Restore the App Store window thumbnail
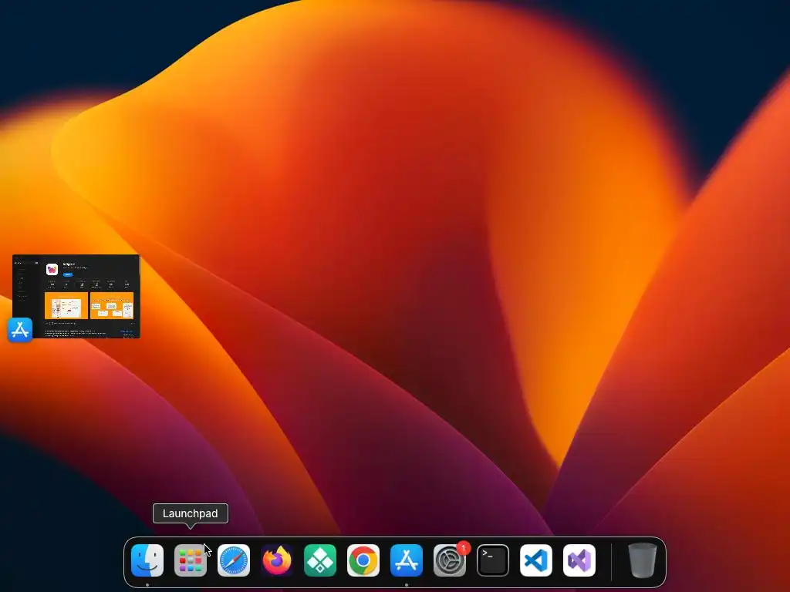 pyautogui.click(x=76, y=296)
